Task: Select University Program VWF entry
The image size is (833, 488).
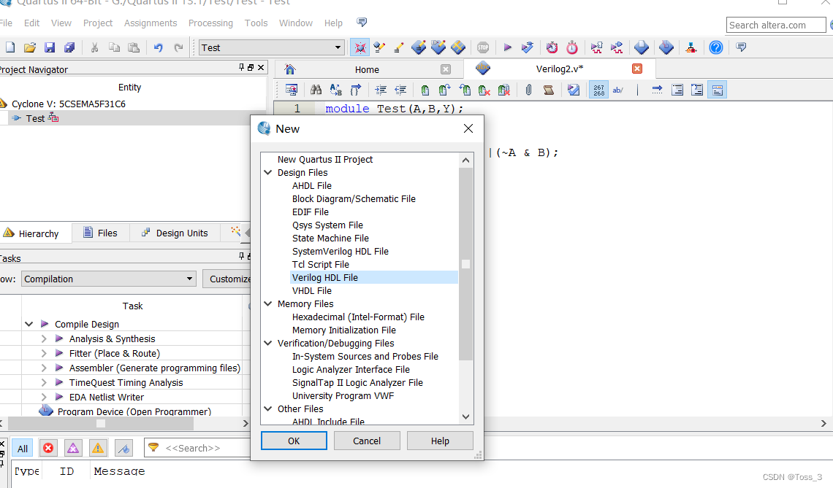Action: (343, 395)
